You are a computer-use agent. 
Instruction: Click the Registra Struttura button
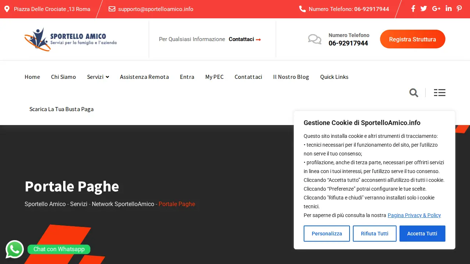413,39
